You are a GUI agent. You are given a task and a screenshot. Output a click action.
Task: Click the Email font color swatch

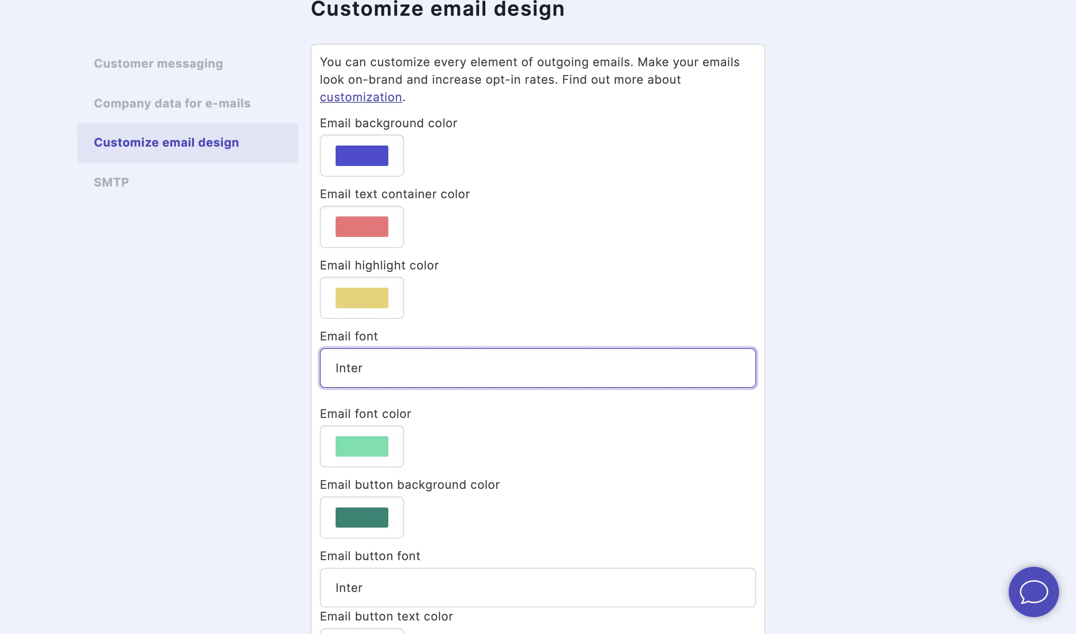tap(362, 446)
